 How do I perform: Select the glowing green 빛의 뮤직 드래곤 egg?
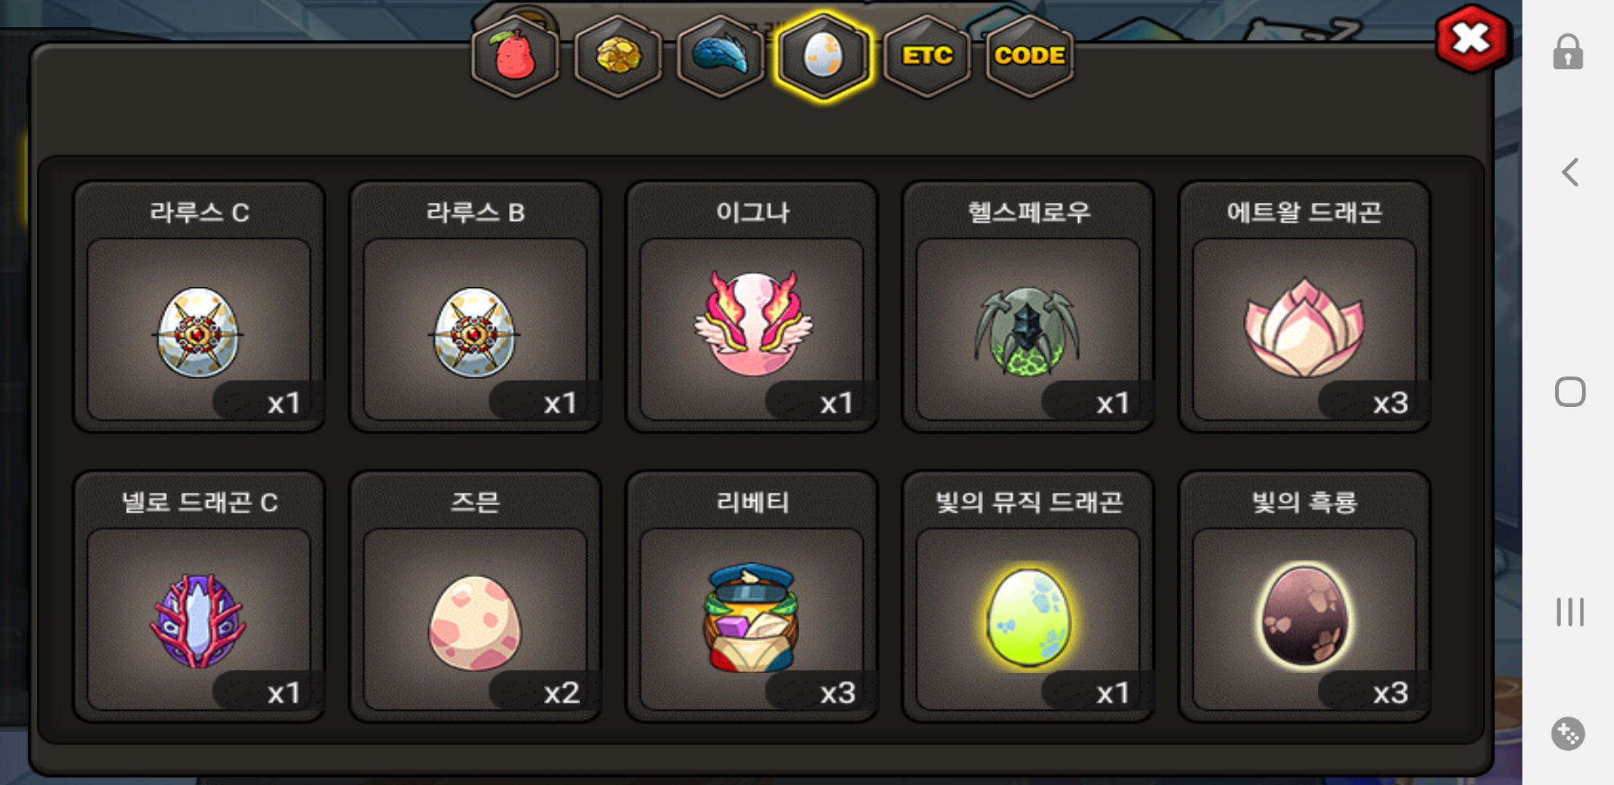coord(1028,597)
